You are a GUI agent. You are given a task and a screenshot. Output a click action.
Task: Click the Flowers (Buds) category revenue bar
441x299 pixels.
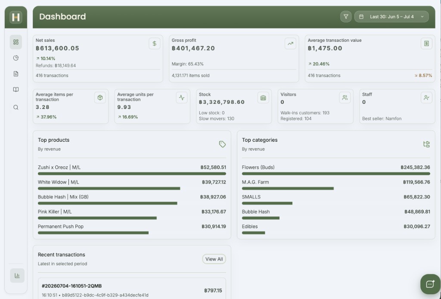tap(336, 174)
